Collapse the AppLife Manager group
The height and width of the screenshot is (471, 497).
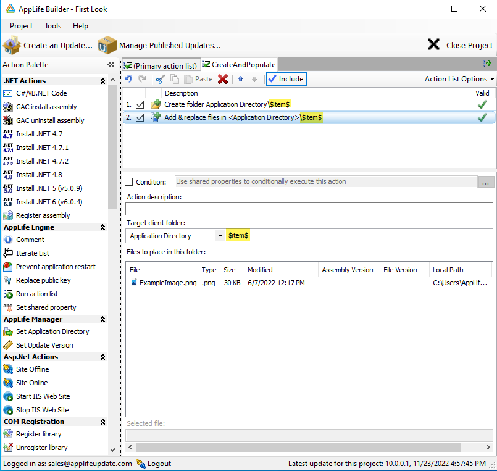tap(102, 320)
